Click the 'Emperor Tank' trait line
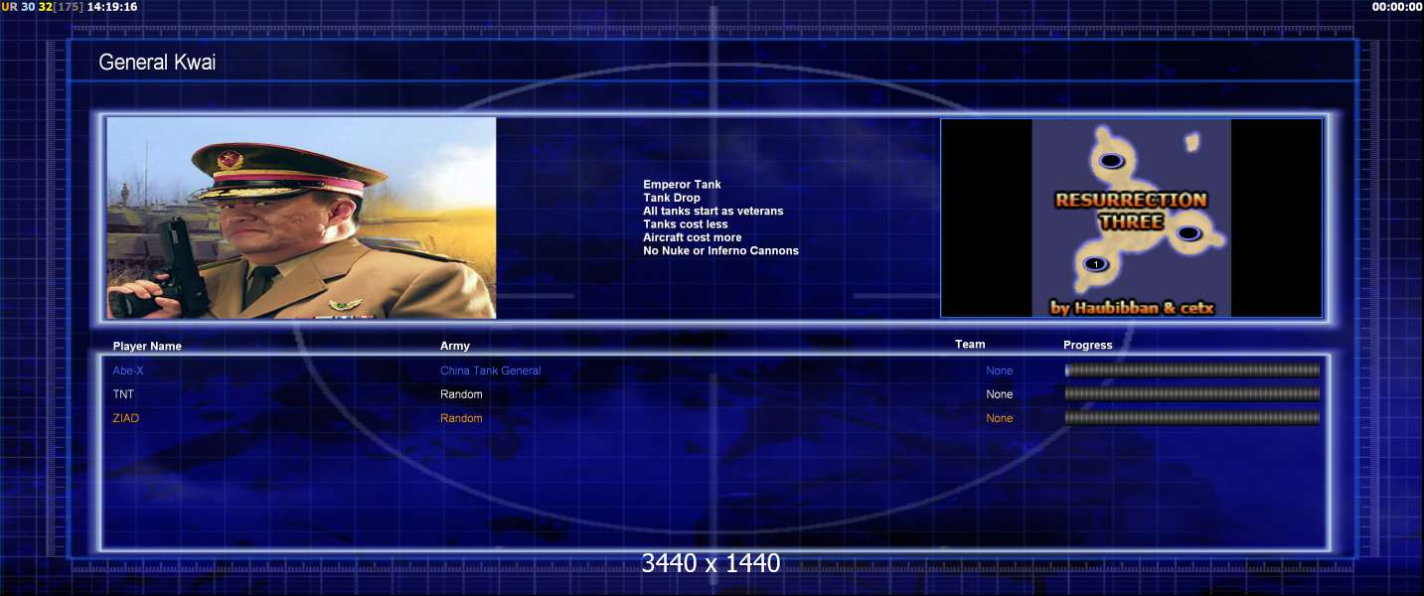 coord(682,185)
